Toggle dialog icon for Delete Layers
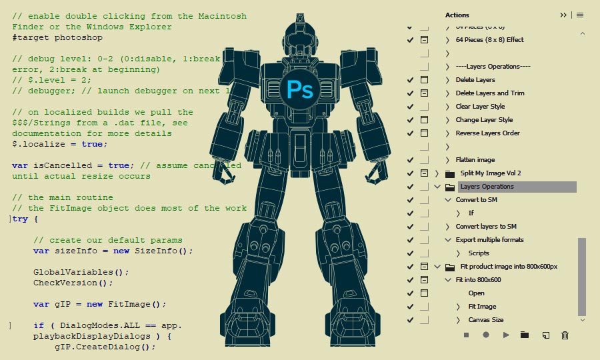The image size is (600, 360). (x=424, y=79)
